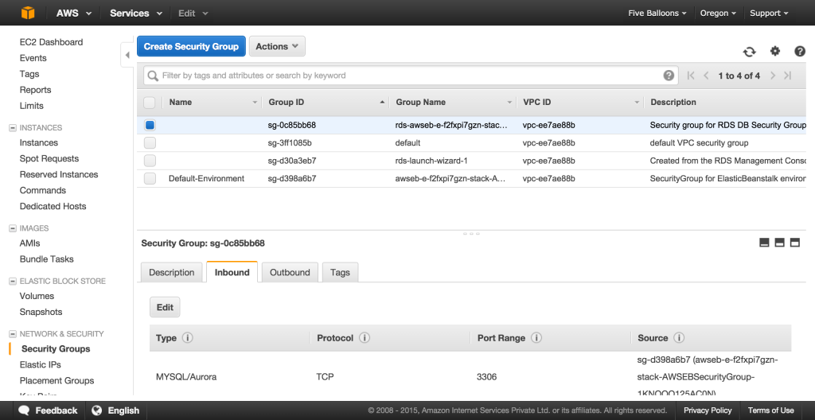This screenshot has width=815, height=420.
Task: Open the help question mark icon
Action: pyautogui.click(x=800, y=51)
